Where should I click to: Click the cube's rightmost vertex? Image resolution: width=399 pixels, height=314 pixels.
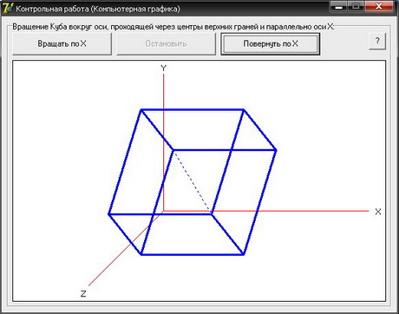[x=276, y=150]
